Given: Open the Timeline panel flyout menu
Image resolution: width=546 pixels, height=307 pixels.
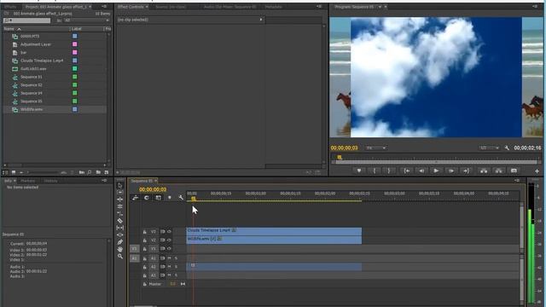Looking at the screenshot, I should click(x=516, y=181).
